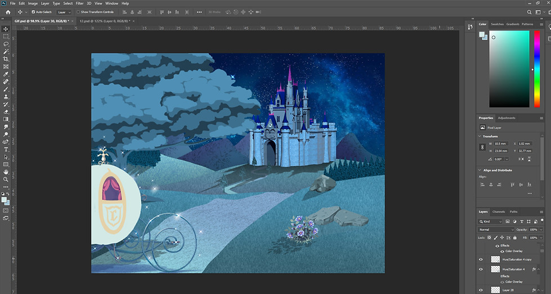Select the Smudge tool
The width and height of the screenshot is (551, 294).
(6, 127)
